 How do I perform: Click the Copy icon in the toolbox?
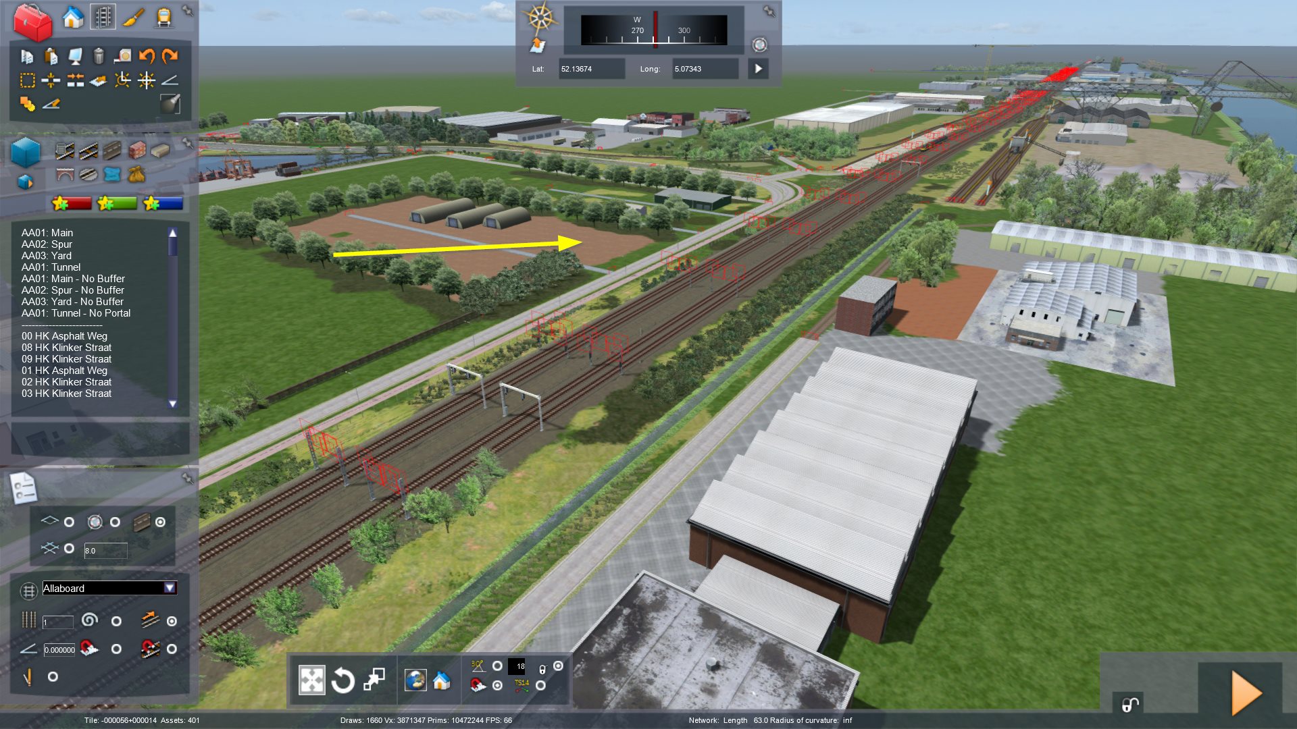(27, 57)
